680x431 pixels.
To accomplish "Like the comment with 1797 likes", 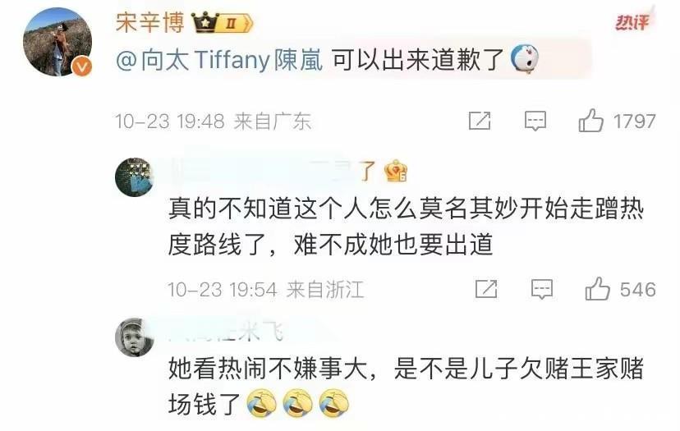I will tap(590, 121).
